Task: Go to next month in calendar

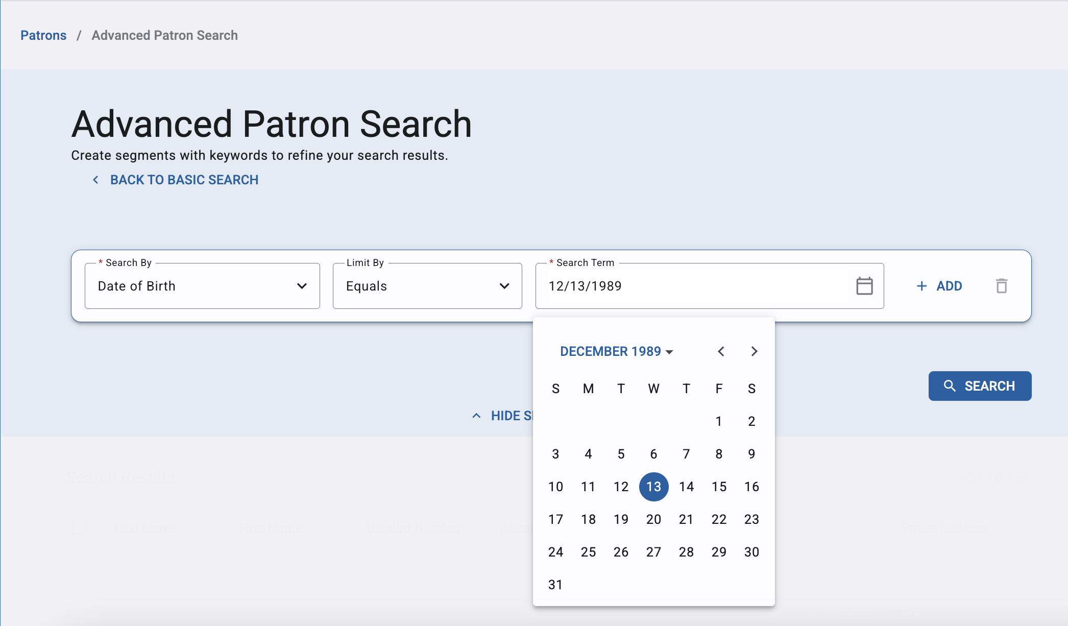Action: coord(754,351)
